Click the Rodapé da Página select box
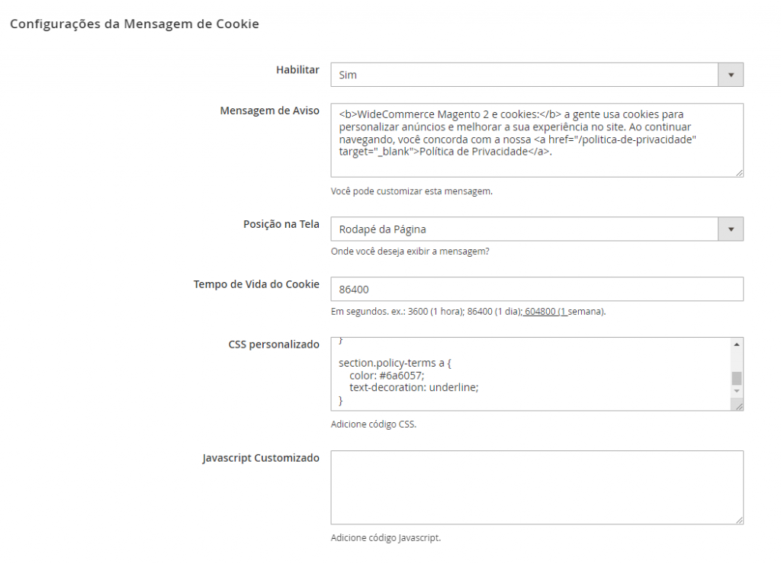 click(537, 229)
